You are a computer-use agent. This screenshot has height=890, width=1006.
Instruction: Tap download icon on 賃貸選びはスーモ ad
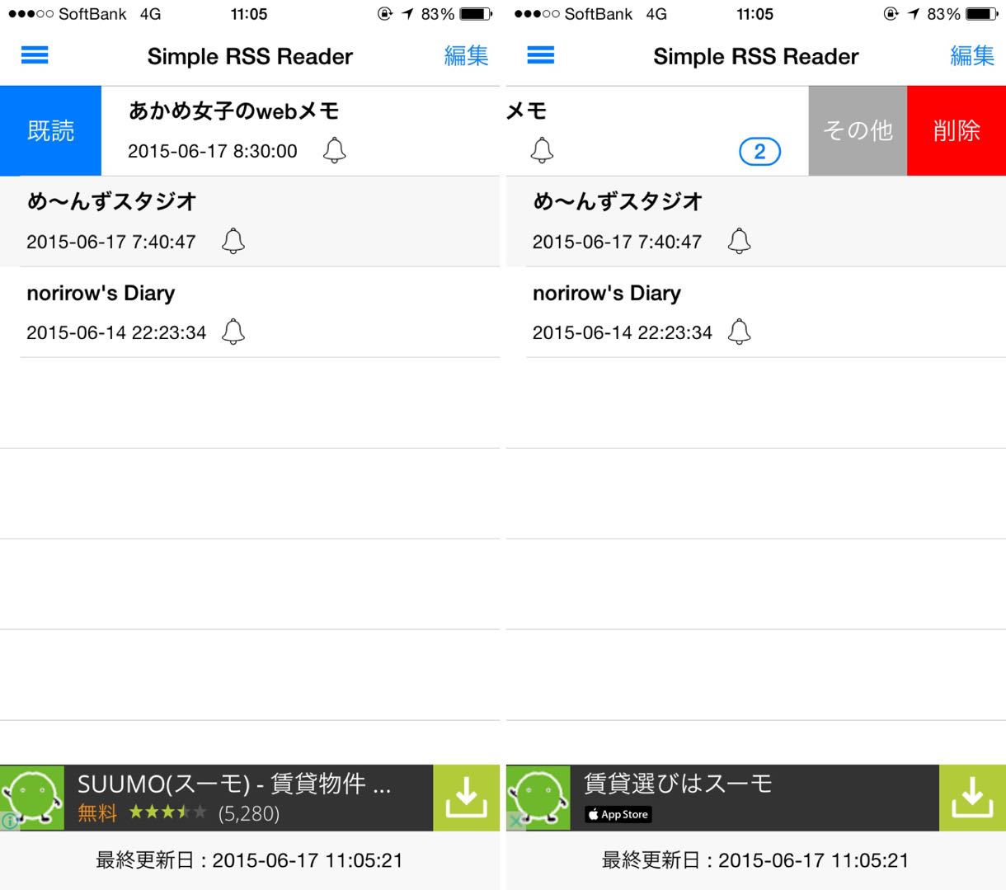pos(972,798)
